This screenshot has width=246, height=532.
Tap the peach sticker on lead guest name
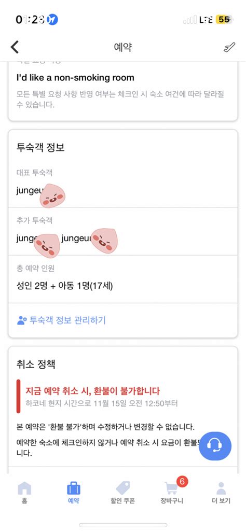(52, 195)
